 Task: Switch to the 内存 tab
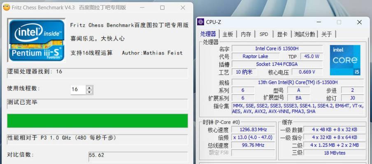tap(246, 34)
